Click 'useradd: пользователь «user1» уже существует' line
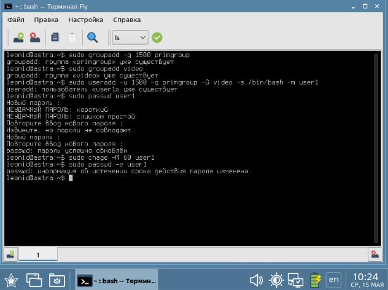388x290 pixels. (92, 89)
